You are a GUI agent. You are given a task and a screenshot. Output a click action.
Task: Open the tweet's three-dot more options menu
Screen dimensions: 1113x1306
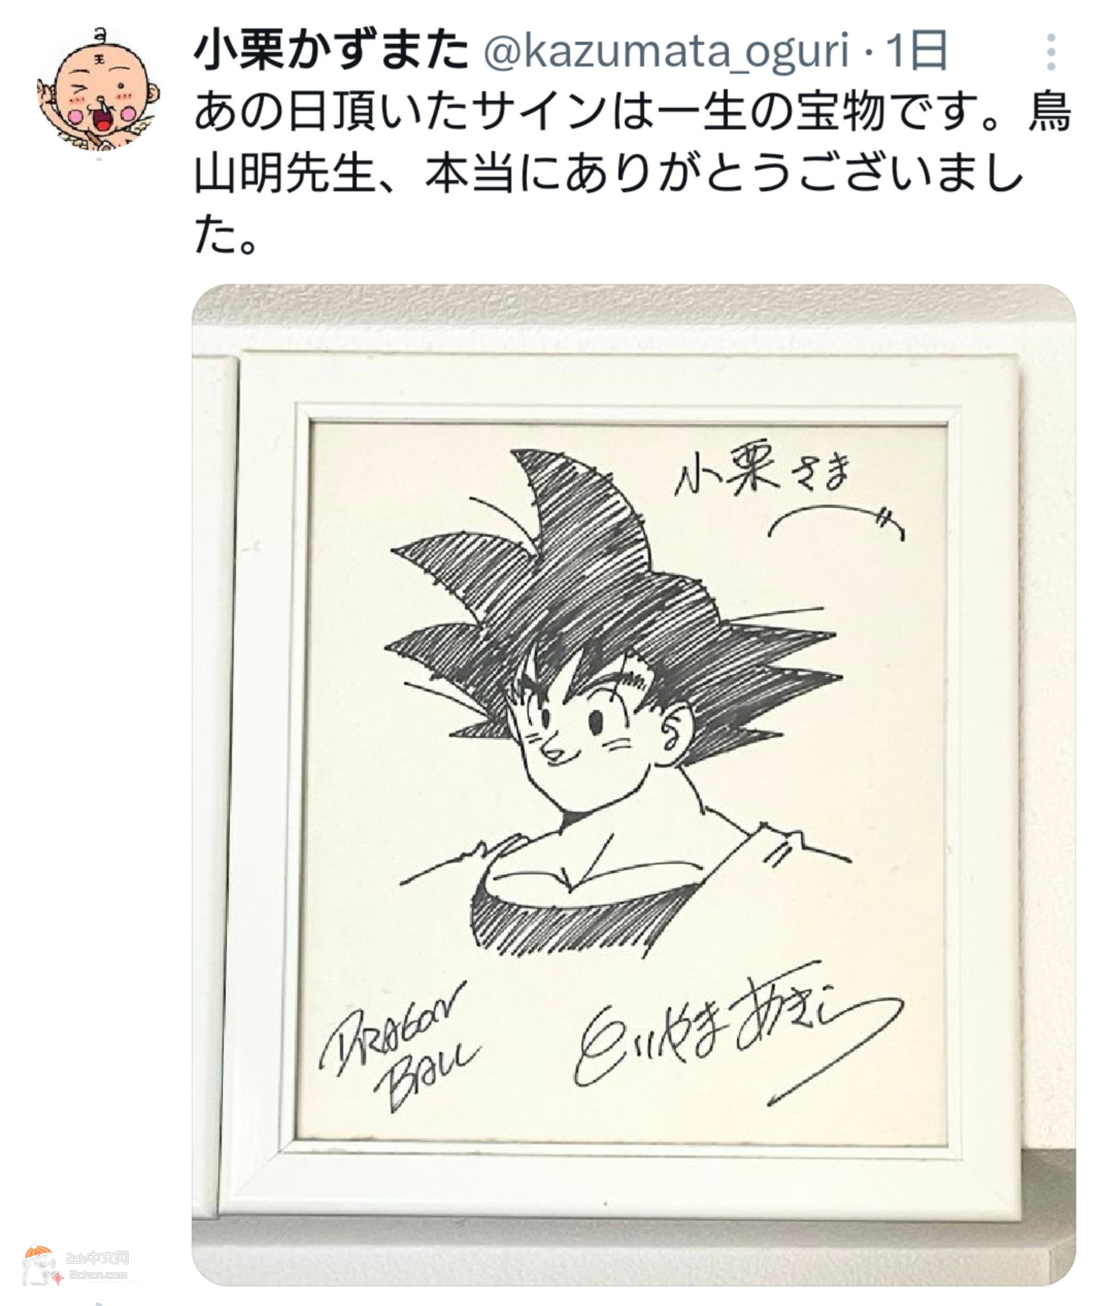(x=1051, y=52)
